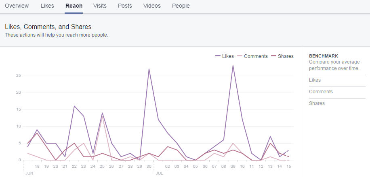Click the Likes peak on June 30
Viewport: 370px width, 177px height.
tap(149, 69)
